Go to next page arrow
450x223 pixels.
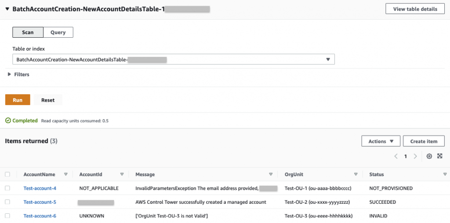click(x=415, y=156)
